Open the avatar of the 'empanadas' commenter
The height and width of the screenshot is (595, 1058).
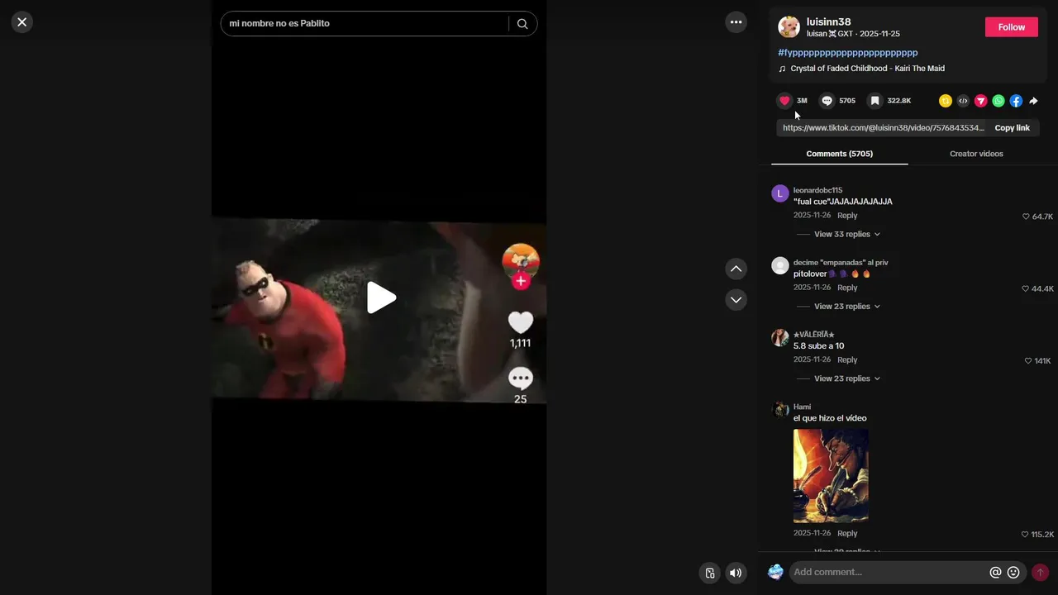780,265
